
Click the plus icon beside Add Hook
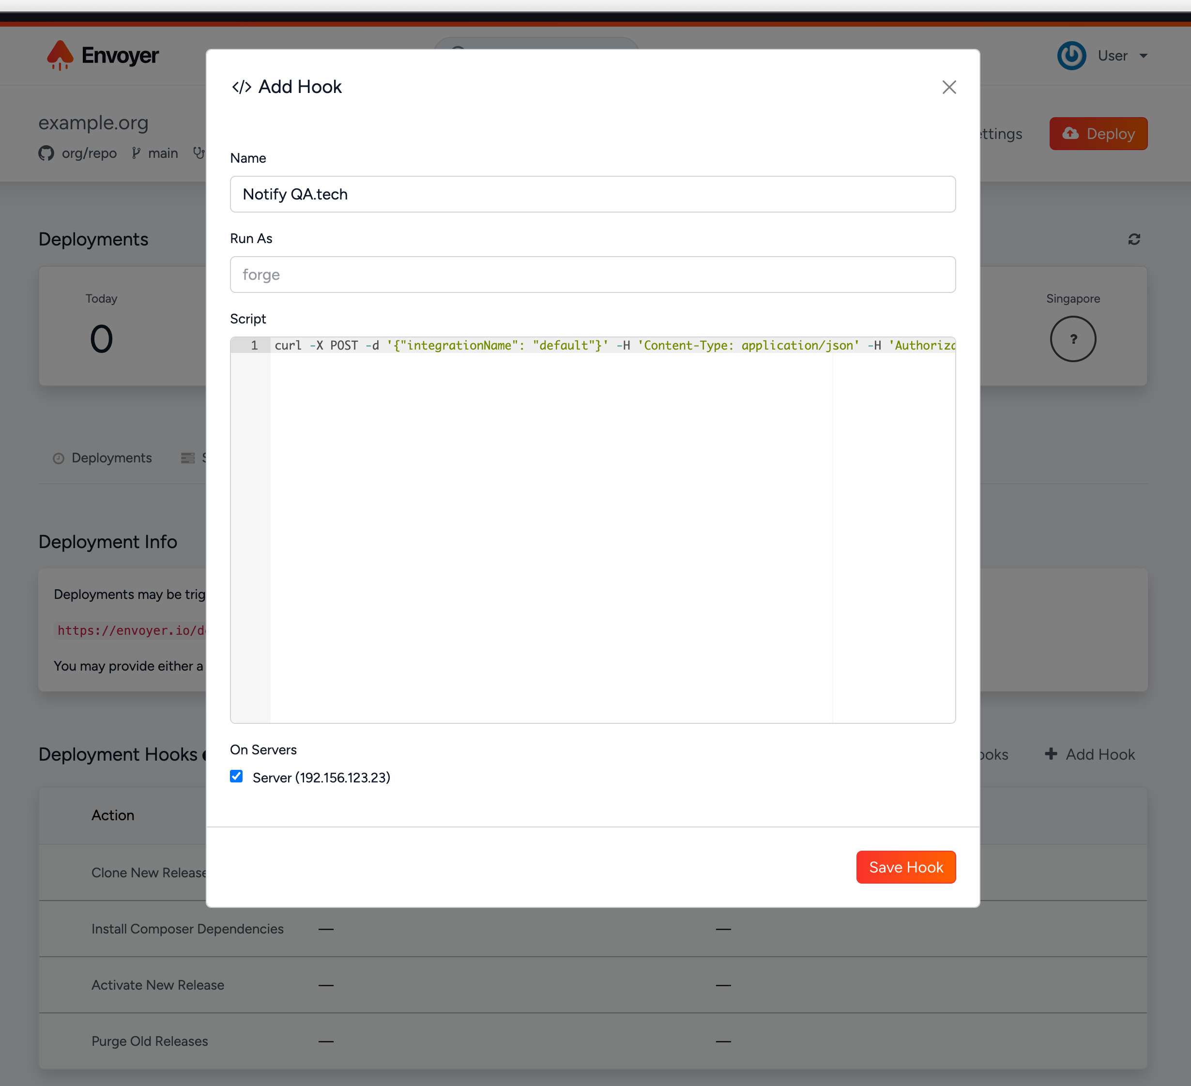(x=1052, y=754)
